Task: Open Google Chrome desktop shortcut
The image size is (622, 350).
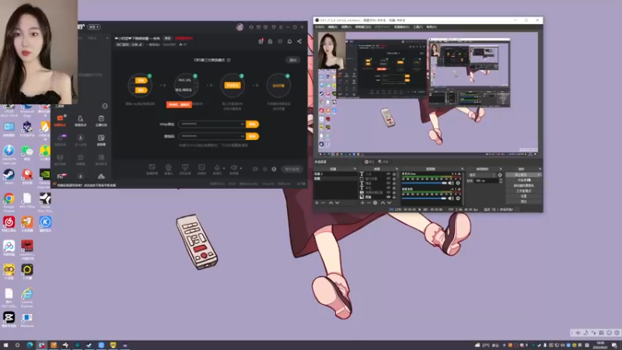Action: pos(9,199)
